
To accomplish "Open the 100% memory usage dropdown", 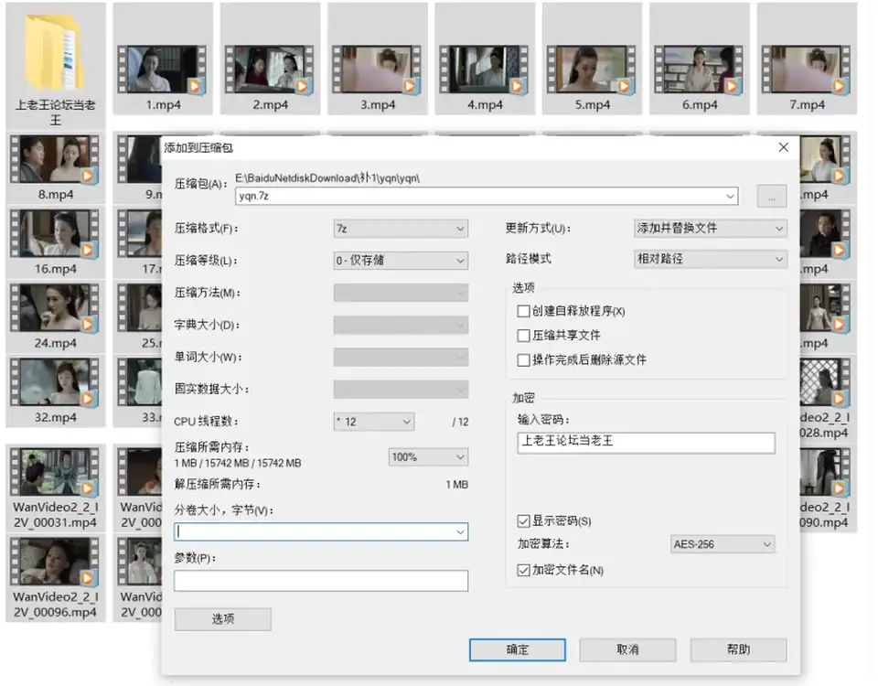I will 428,457.
